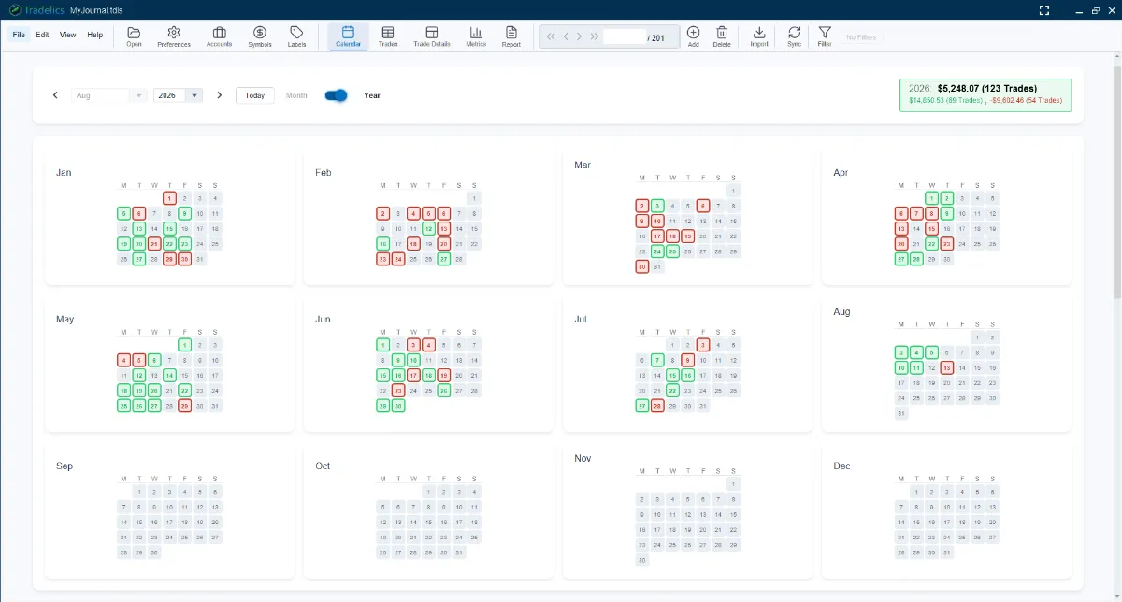Image resolution: width=1122 pixels, height=602 pixels.
Task: Open the 2026 year dropdown
Action: tap(178, 95)
